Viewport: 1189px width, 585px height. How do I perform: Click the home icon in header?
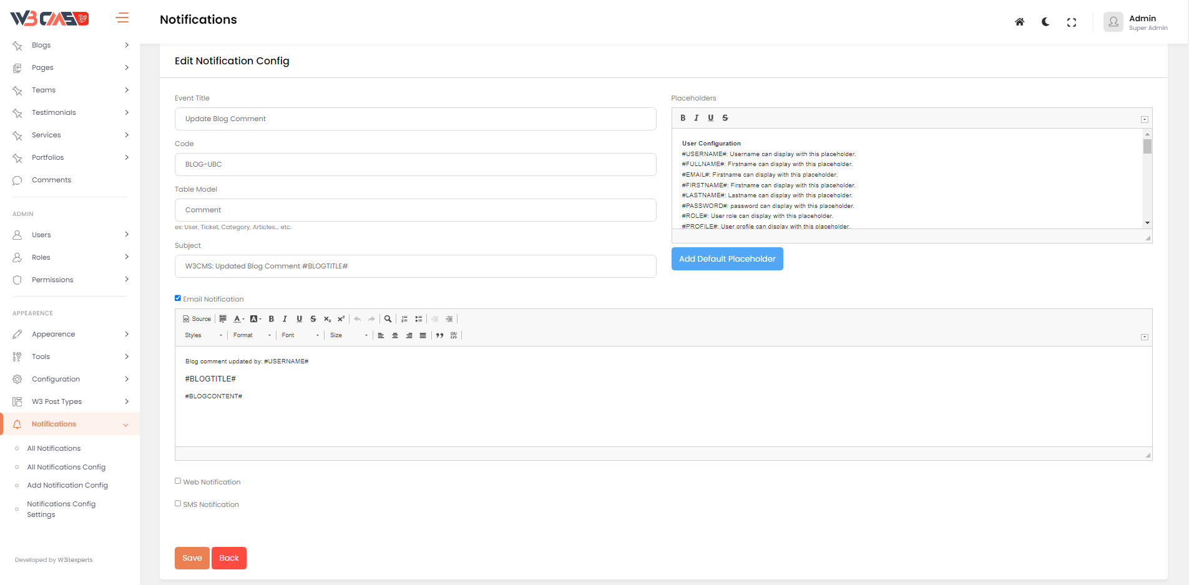tap(1019, 22)
